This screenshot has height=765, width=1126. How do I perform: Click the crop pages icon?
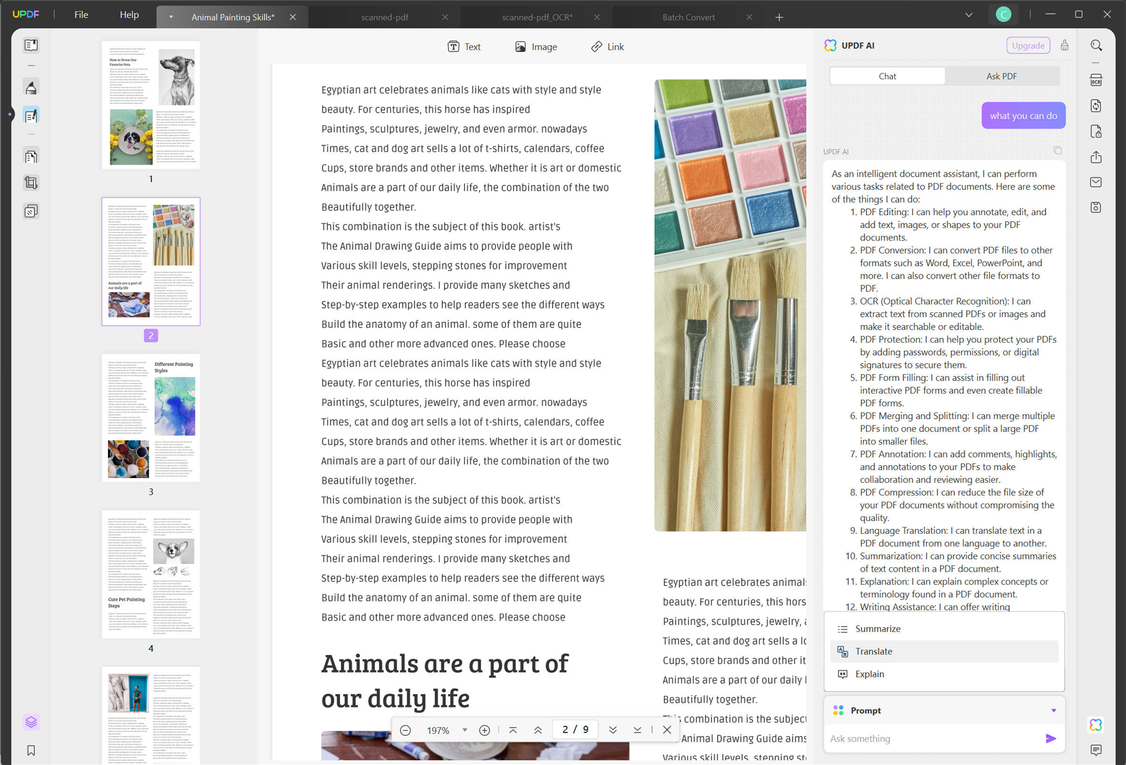31,183
